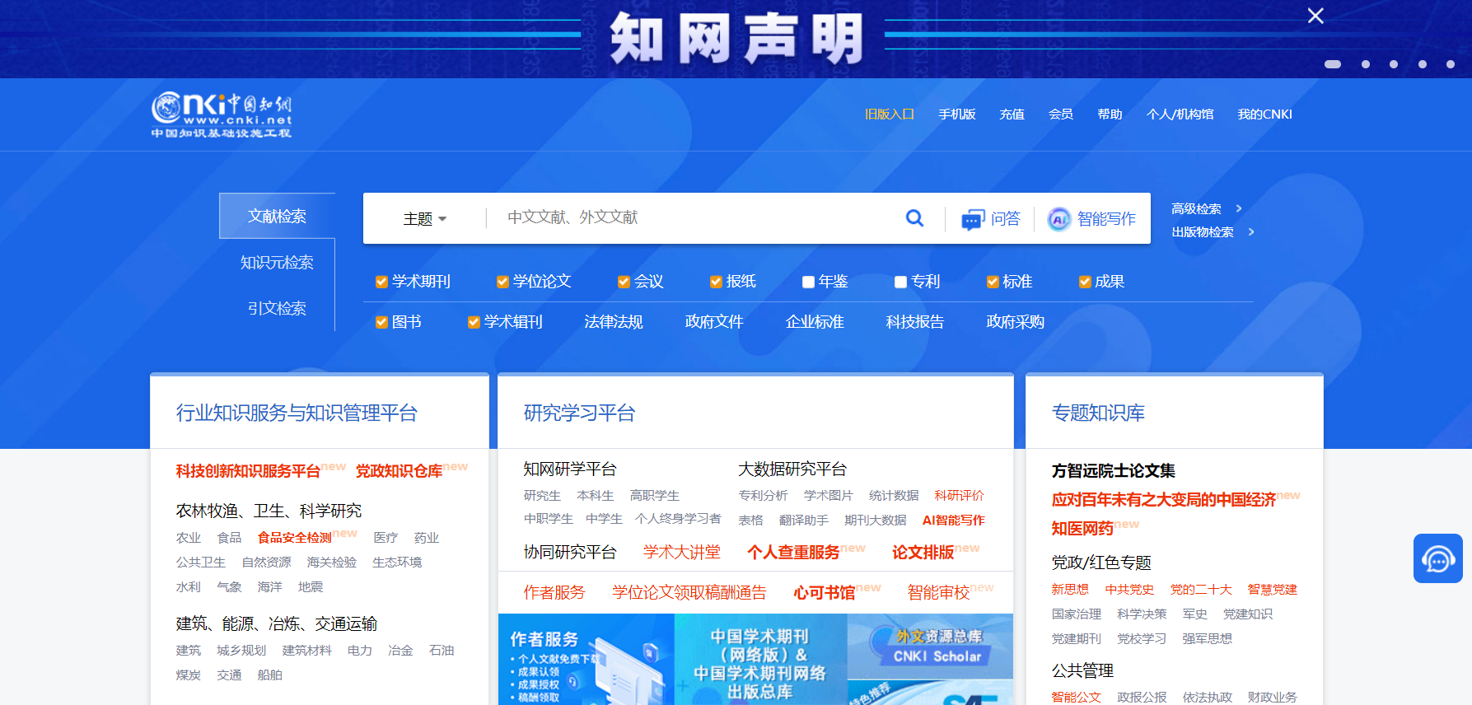
Task: Select the second banner carousel dot
Action: click(x=1366, y=64)
